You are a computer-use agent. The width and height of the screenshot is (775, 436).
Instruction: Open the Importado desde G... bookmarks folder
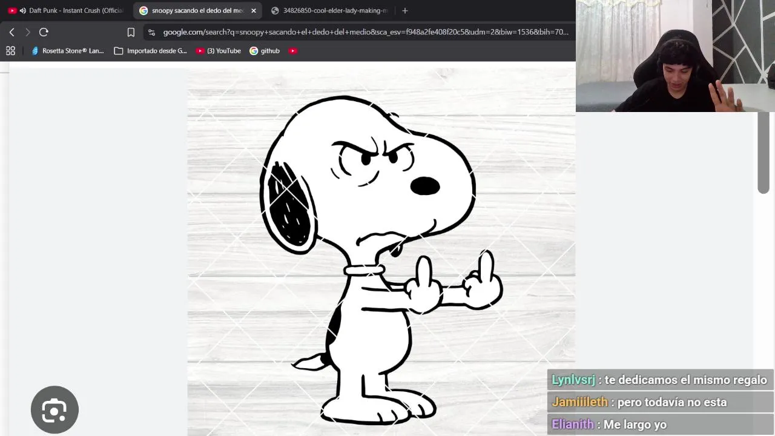[x=151, y=51]
